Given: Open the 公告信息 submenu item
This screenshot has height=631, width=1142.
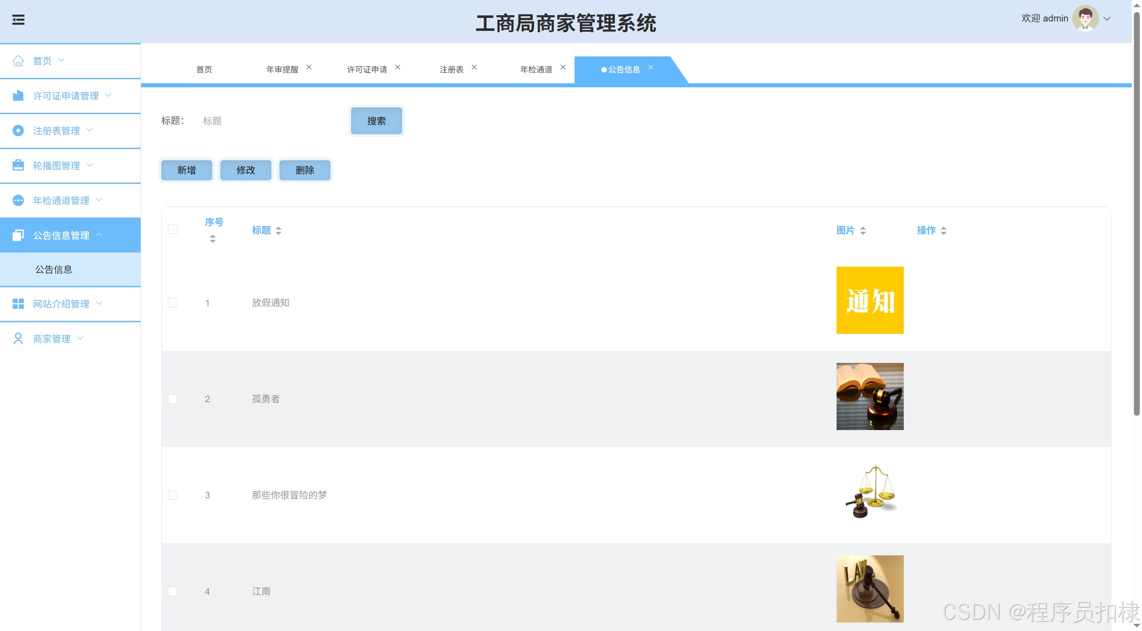Looking at the screenshot, I should [54, 269].
